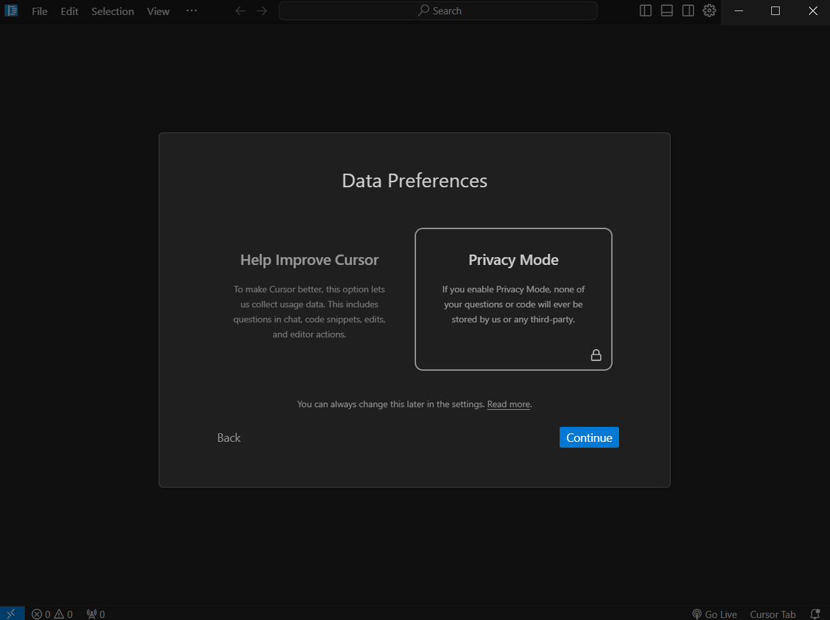The width and height of the screenshot is (830, 620).
Task: Toggle the bottom panel layout icon
Action: point(667,11)
